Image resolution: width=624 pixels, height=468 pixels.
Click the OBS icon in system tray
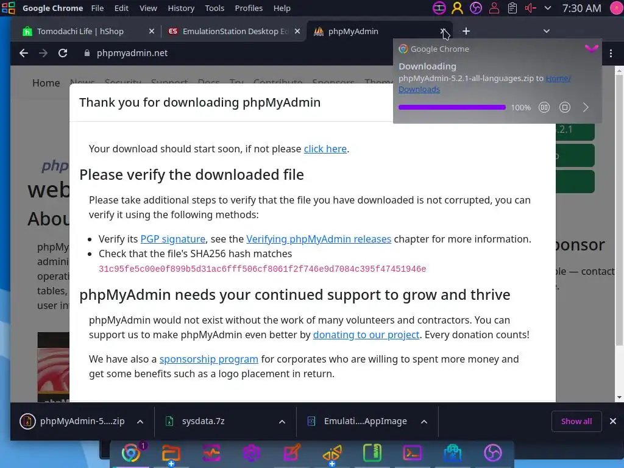point(475,8)
